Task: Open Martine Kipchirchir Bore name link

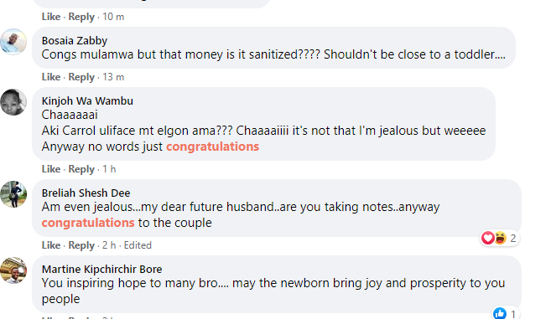Action: coord(102,269)
